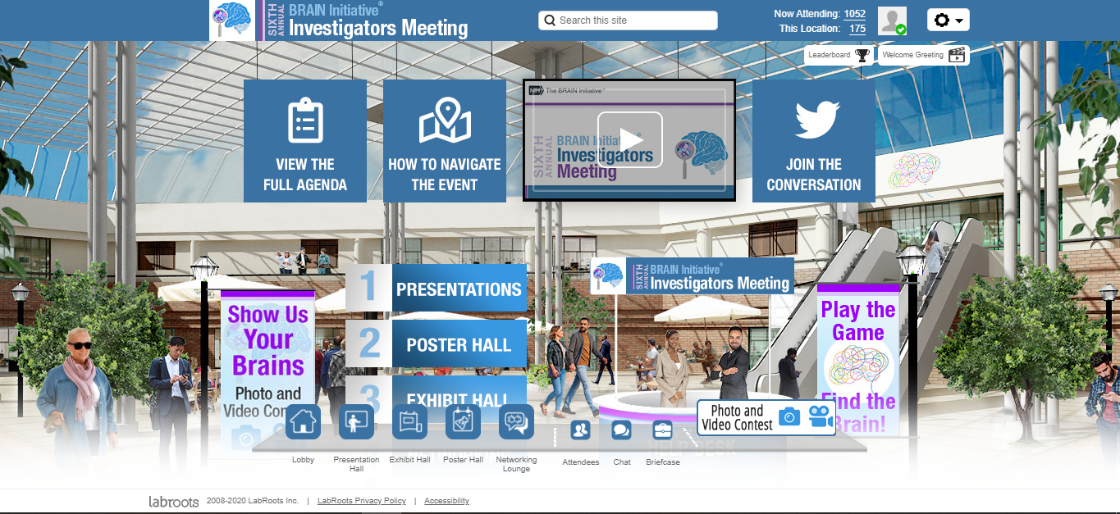Open the Accessibility footer link
Image resolution: width=1120 pixels, height=514 pixels.
click(x=446, y=500)
